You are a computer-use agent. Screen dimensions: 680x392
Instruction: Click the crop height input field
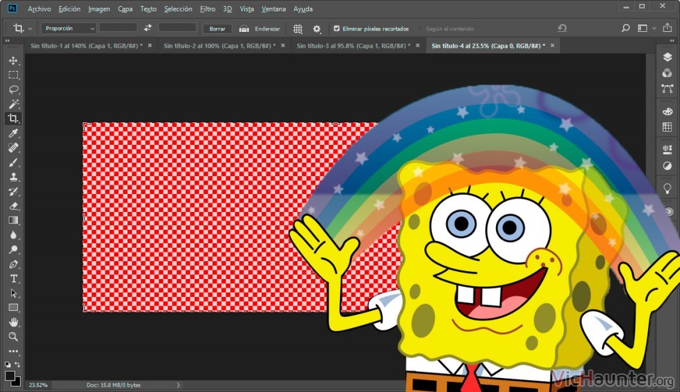tap(177, 28)
